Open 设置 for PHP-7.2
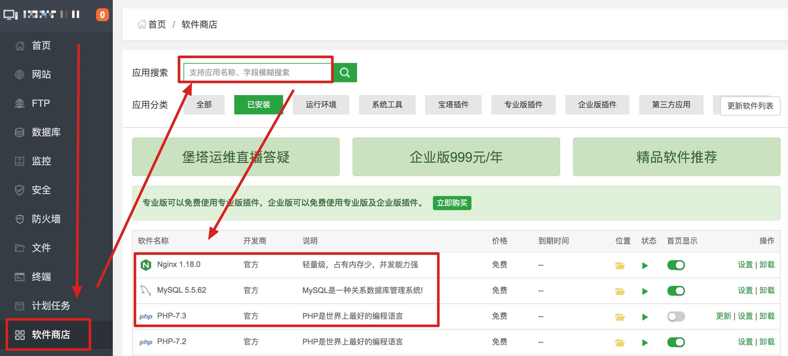This screenshot has height=356, width=788. 745,342
